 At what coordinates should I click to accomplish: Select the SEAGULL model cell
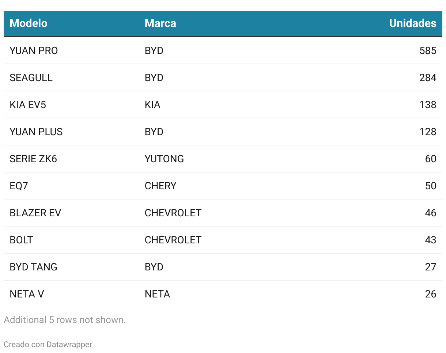pyautogui.click(x=31, y=78)
